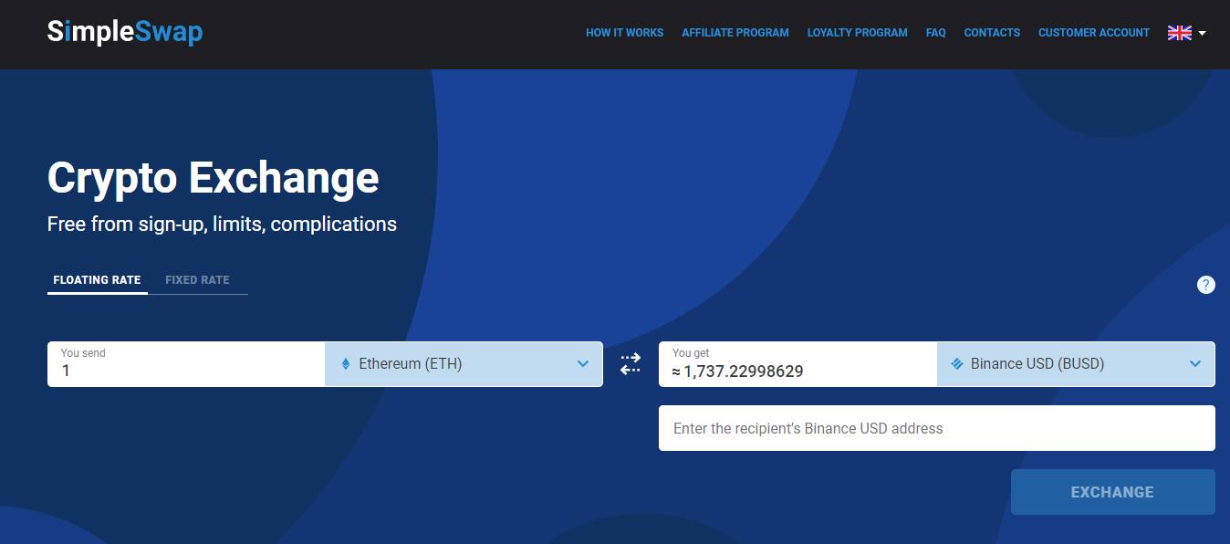Swap the send and get currencies

coord(631,364)
